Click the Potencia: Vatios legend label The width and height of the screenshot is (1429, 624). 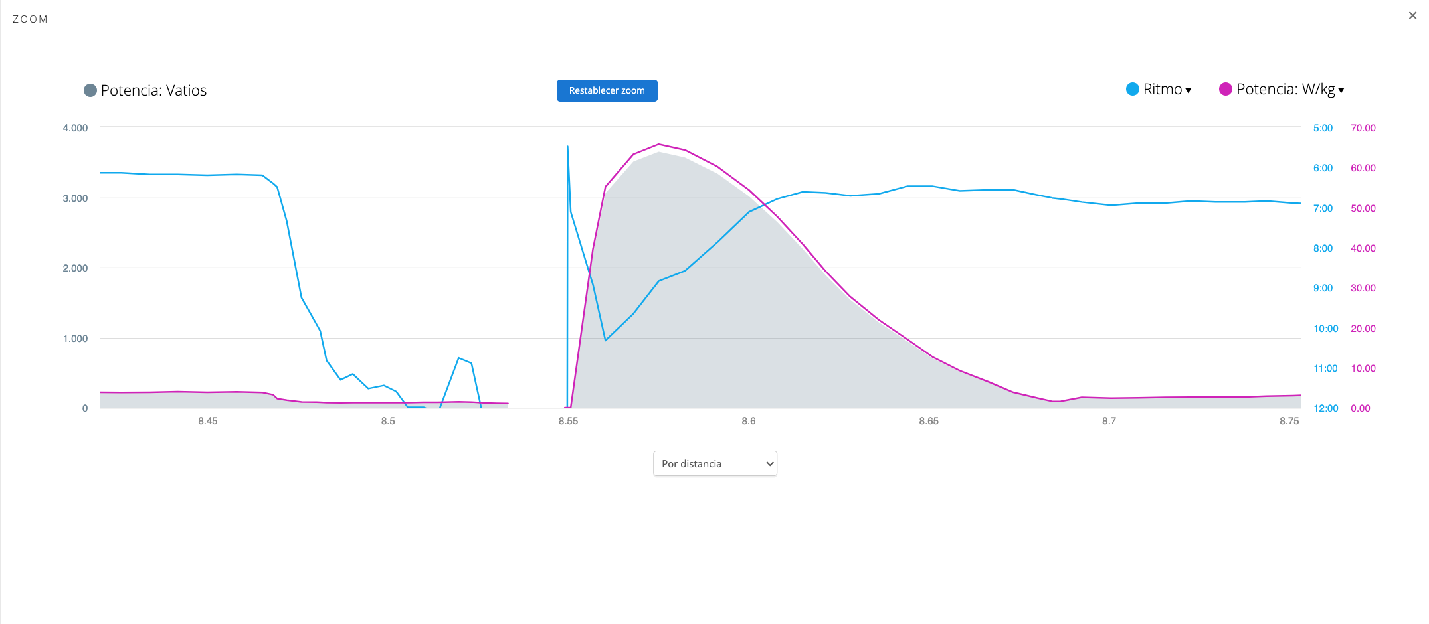tap(153, 90)
